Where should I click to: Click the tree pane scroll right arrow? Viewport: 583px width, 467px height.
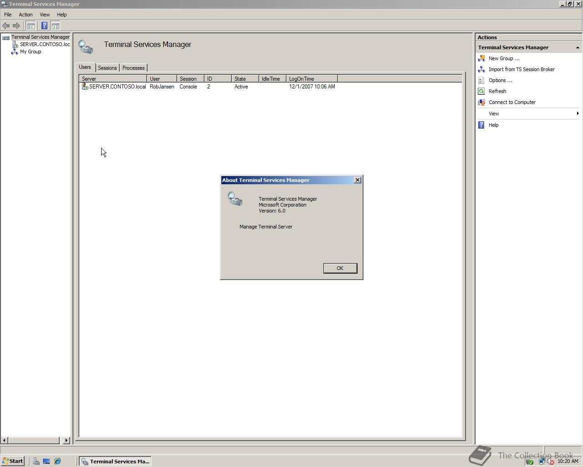tap(66, 440)
